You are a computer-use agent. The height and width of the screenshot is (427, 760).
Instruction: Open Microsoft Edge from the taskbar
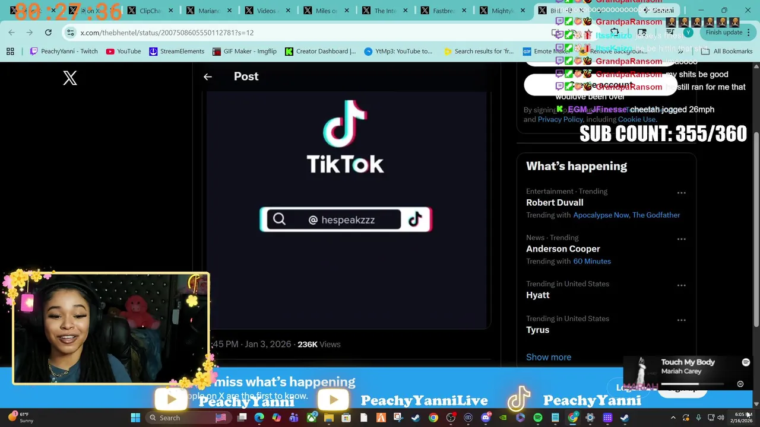click(x=259, y=418)
